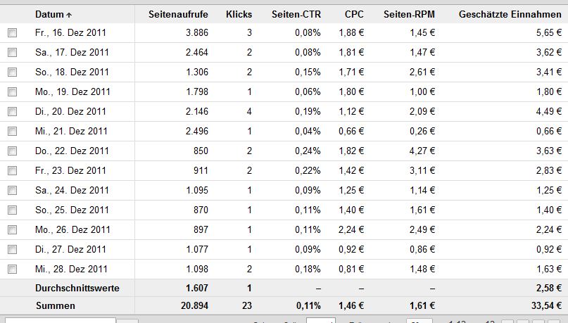The width and height of the screenshot is (568, 323).
Task: Sort by the Seiten-RPM column header
Action: pos(409,15)
